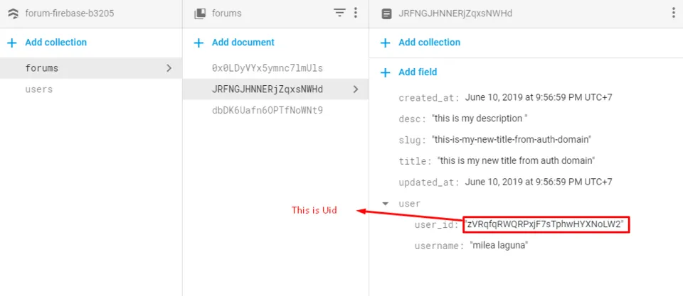Click the chevron on JRFNGJHNNERjZqxsNWHd row
Viewport: 683px width, 296px height.
pos(356,89)
